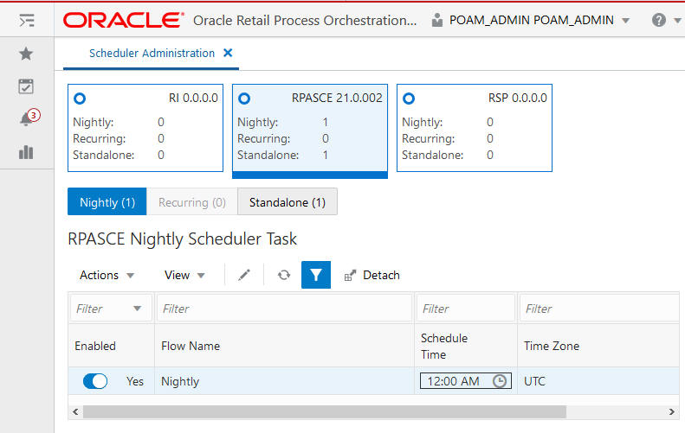Image resolution: width=685 pixels, height=433 pixels.
Task: Click the Oracle logo
Action: [x=123, y=20]
